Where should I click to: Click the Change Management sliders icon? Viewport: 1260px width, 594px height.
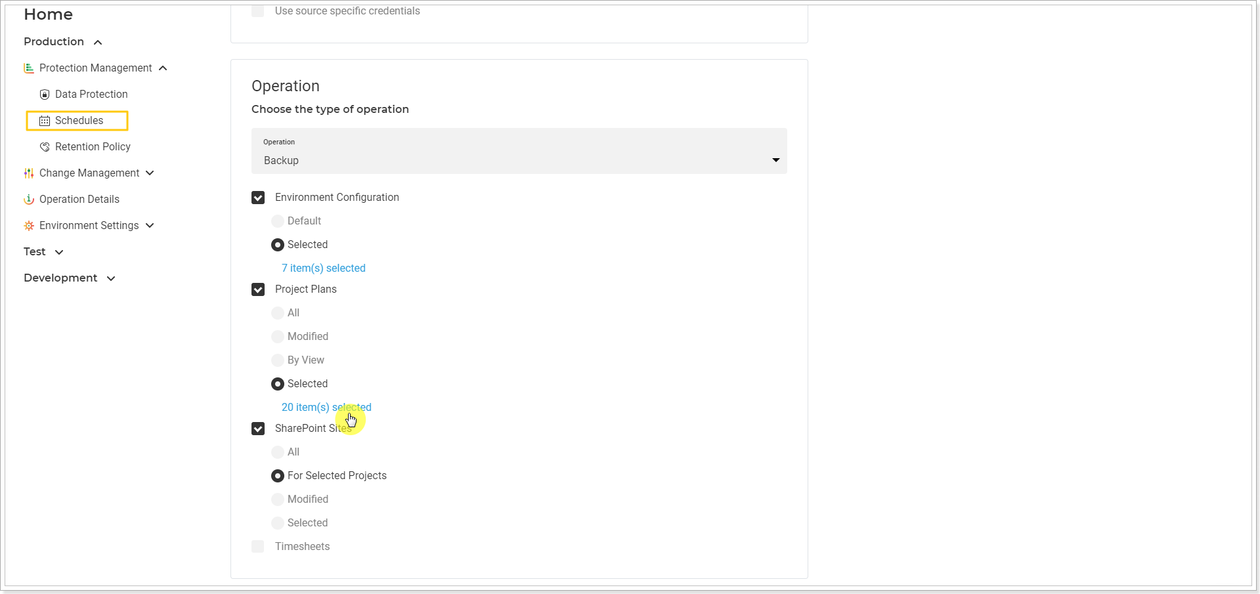29,173
